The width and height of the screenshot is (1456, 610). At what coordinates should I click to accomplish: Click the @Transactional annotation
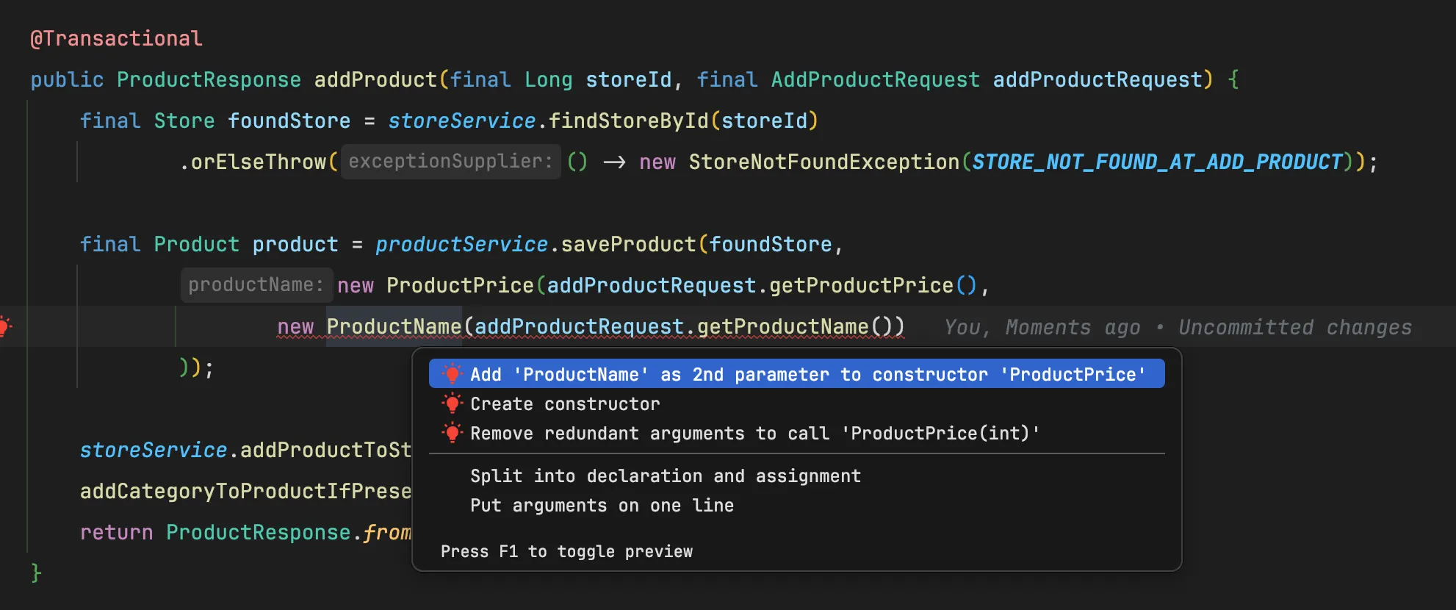click(x=116, y=38)
